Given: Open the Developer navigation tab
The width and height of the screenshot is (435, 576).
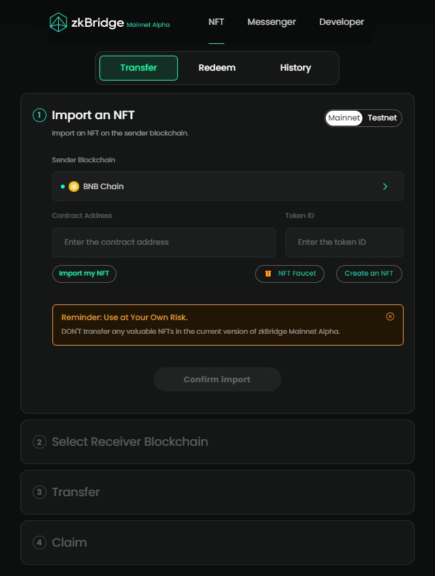Looking at the screenshot, I should point(341,22).
